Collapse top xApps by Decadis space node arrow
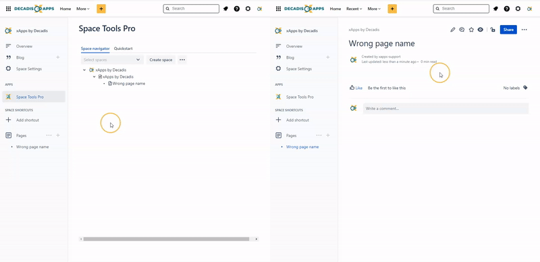 point(84,70)
